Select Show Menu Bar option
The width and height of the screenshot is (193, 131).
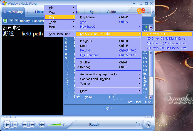(x=60, y=34)
